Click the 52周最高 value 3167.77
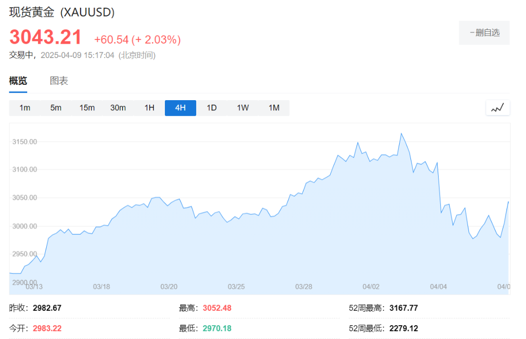Image resolution: width=526 pixels, height=339 pixels. pyautogui.click(x=404, y=308)
